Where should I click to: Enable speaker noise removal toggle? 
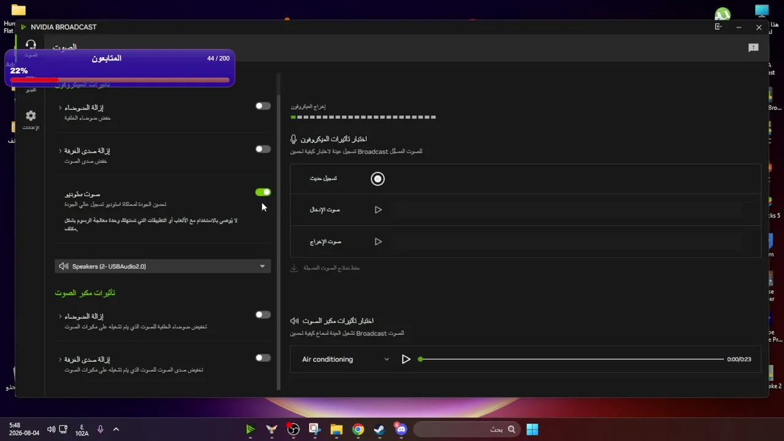pyautogui.click(x=263, y=315)
